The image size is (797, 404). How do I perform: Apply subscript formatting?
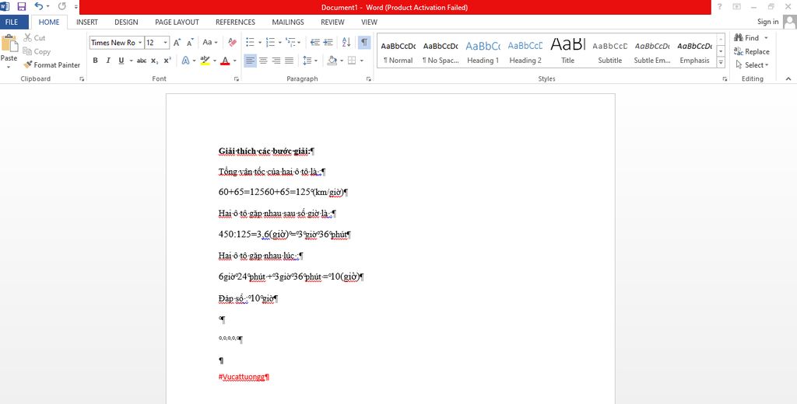tap(155, 61)
